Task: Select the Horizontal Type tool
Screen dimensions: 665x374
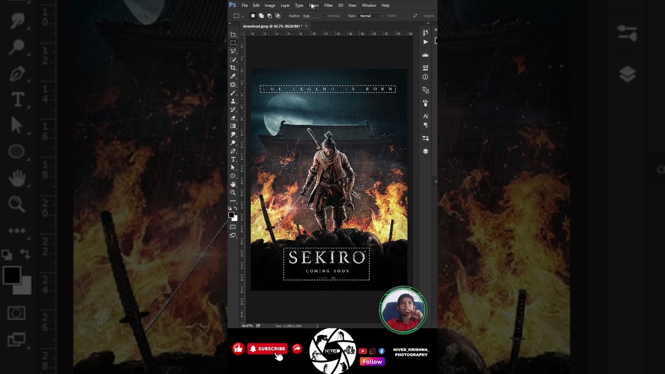Action: (x=233, y=159)
